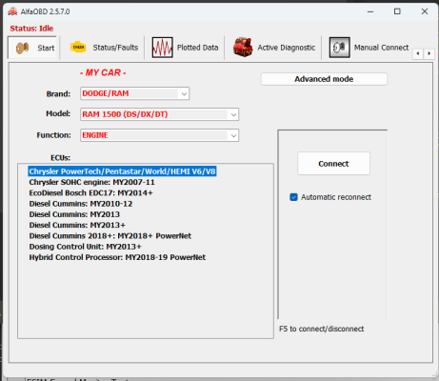This screenshot has height=381, width=439.
Task: Open the Plotted Data tab
Action: pyautogui.click(x=185, y=48)
